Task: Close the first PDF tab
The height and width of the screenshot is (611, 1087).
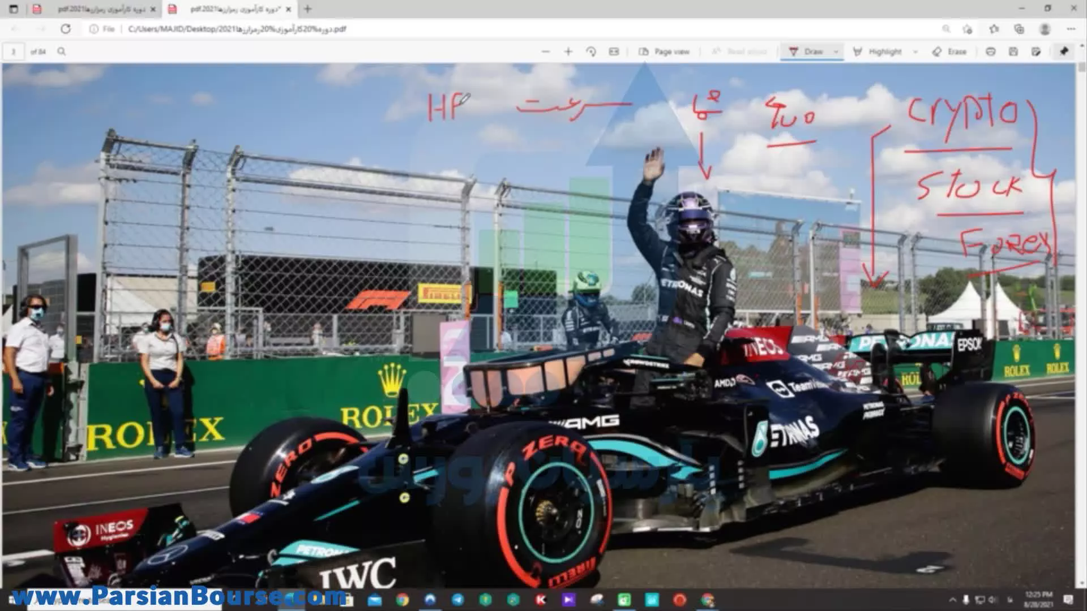Action: (x=153, y=9)
